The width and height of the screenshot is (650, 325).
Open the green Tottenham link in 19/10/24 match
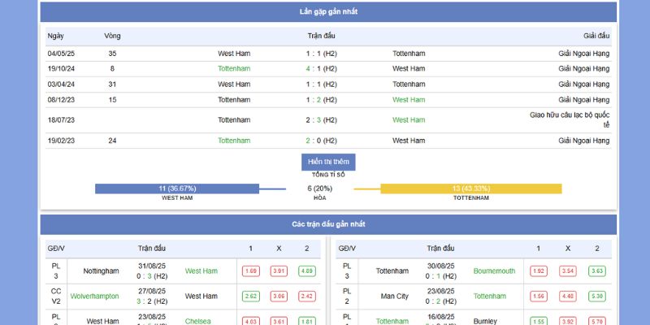(234, 69)
